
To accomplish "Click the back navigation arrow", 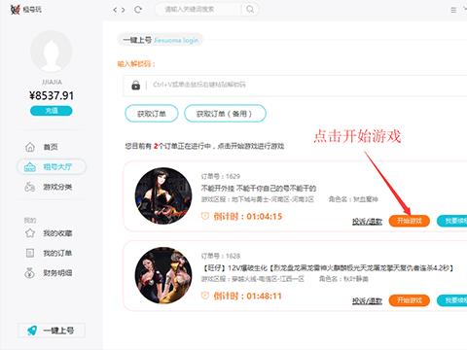I will click(115, 10).
